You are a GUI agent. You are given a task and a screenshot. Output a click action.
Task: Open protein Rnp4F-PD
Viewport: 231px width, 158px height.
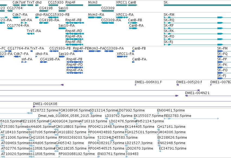[75, 65]
